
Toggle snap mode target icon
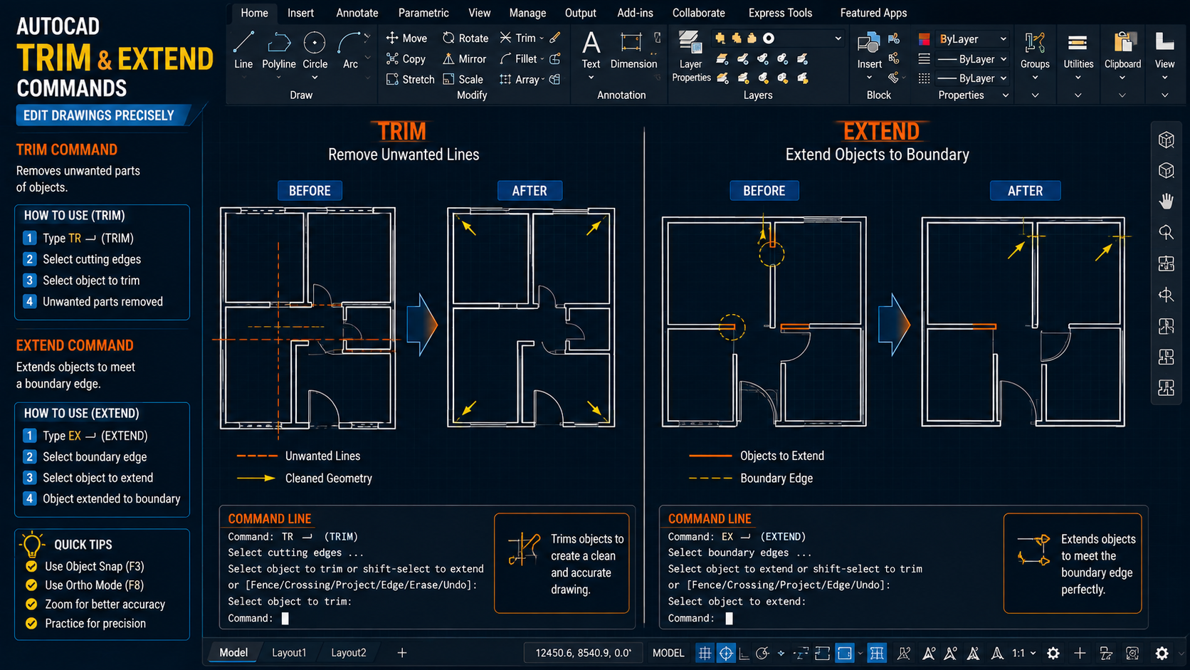click(x=725, y=653)
